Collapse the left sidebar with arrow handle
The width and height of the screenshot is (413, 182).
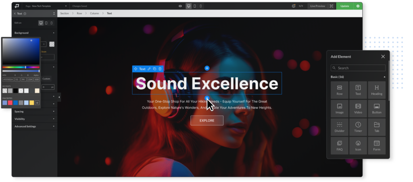(x=59, y=97)
